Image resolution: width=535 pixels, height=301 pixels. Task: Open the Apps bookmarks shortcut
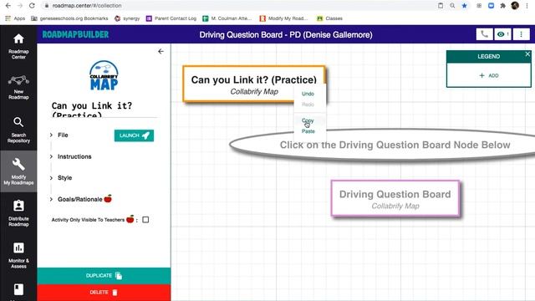point(15,18)
